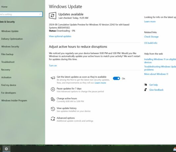Open Windows Insider Program in the sidebar
This screenshot has width=176, height=152.
pyautogui.click(x=14, y=100)
